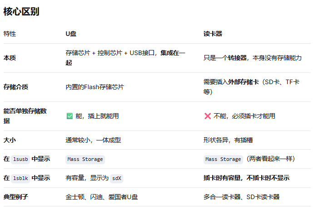
Task: Select the '读卡器' column header
Action: click(213, 34)
